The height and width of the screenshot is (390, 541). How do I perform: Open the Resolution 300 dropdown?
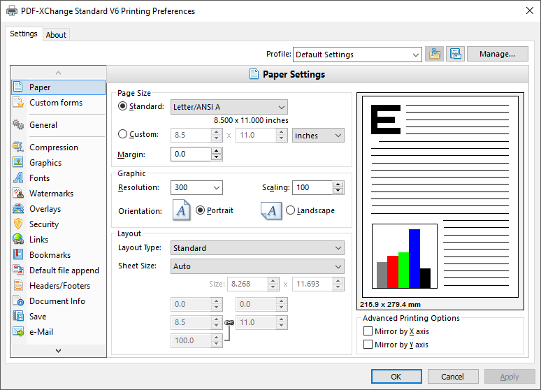point(196,187)
